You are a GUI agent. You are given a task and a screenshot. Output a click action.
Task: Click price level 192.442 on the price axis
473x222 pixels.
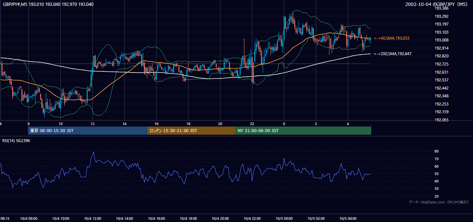441,88
